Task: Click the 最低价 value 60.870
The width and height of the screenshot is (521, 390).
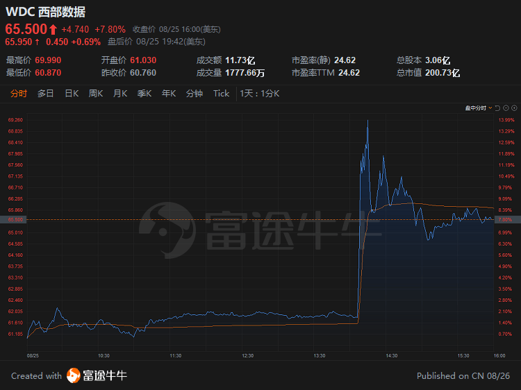Action: pyautogui.click(x=48, y=73)
